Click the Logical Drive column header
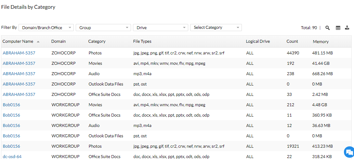This screenshot has width=354, height=159. (258, 41)
